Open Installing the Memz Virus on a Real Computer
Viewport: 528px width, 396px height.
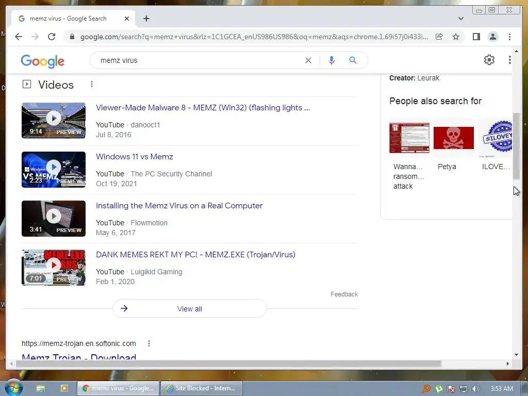tap(179, 206)
